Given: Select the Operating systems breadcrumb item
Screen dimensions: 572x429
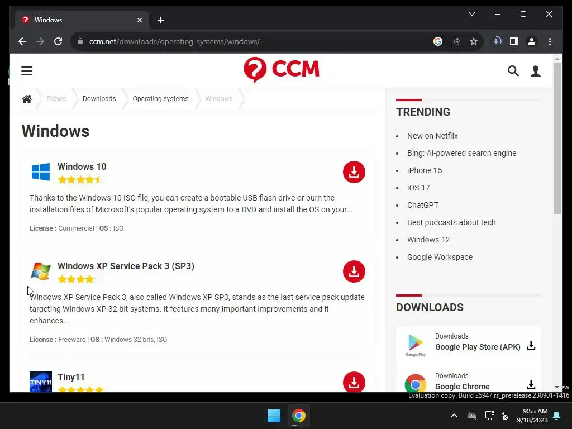Looking at the screenshot, I should pos(160,99).
